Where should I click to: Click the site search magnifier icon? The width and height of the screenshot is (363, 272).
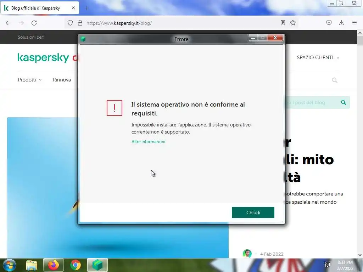(335, 80)
